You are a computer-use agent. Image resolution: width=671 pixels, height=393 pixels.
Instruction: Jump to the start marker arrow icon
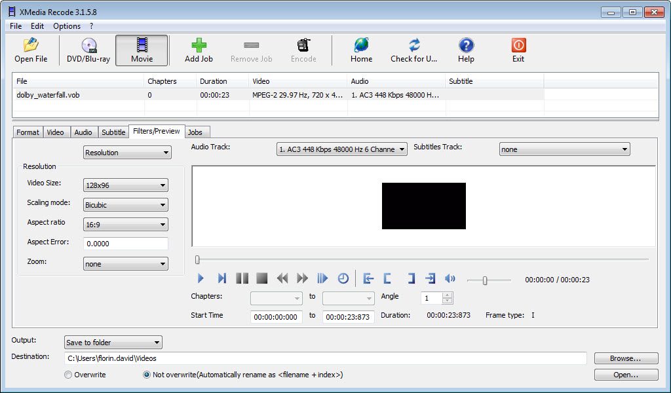[368, 279]
